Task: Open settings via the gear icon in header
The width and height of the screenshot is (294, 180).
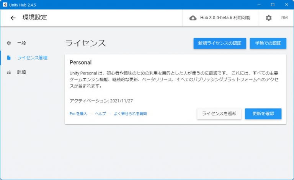Action: pos(268,18)
